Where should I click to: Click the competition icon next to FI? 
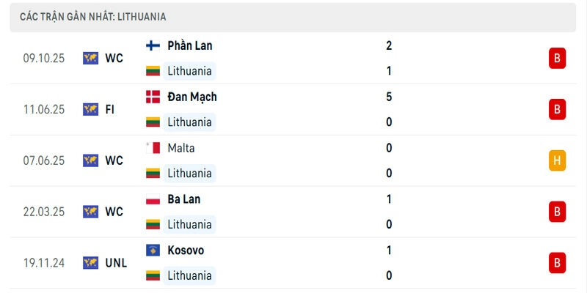pyautogui.click(x=90, y=109)
